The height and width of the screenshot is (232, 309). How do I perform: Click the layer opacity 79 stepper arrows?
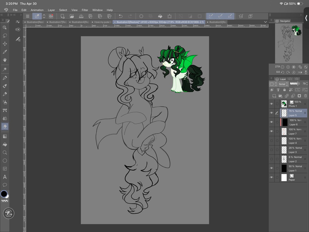(x=307, y=84)
